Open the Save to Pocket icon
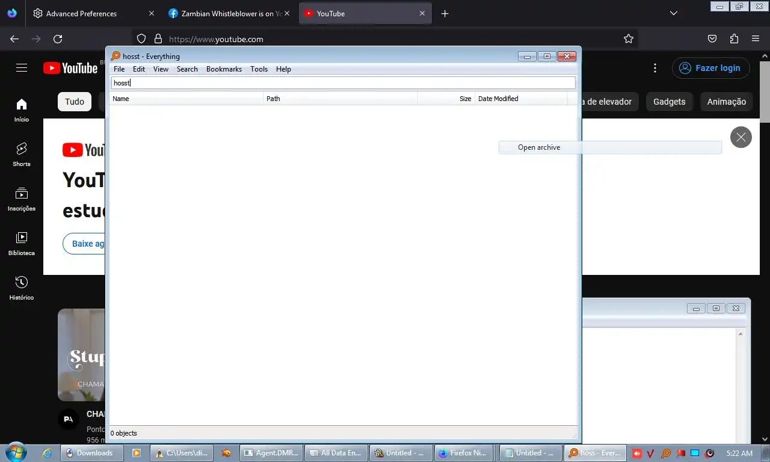770x462 pixels. (712, 39)
